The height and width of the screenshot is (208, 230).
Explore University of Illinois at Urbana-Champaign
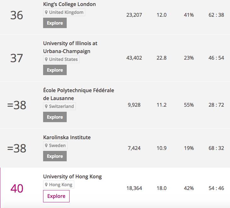55,70
